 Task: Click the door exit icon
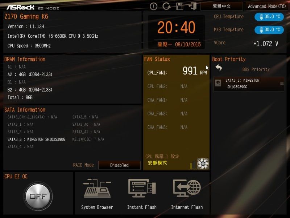(x=192, y=6)
